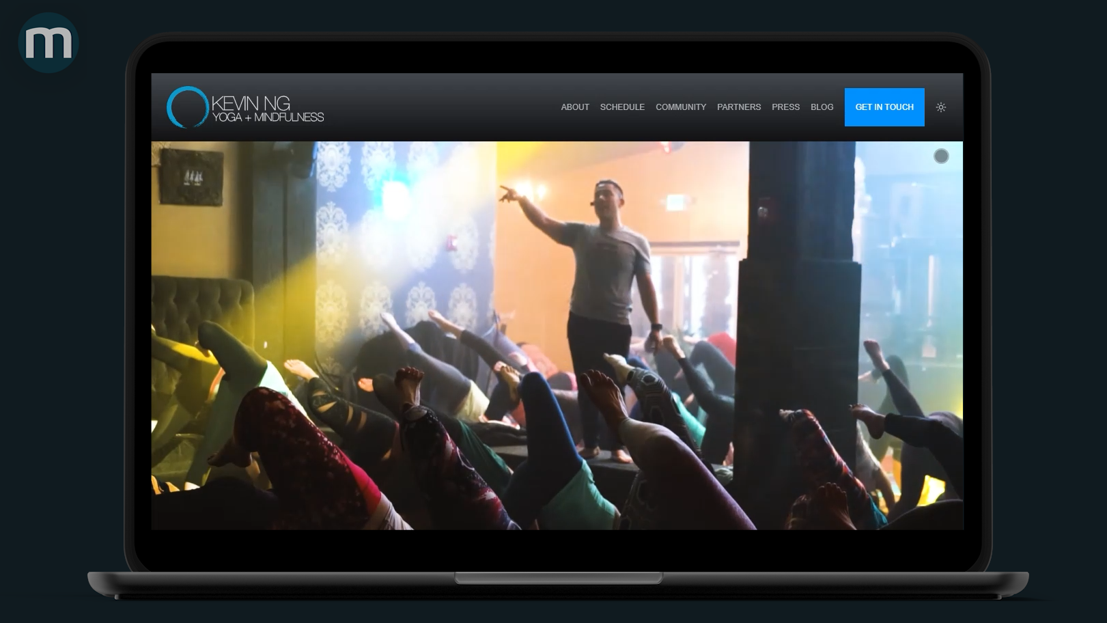
Task: Open the Blog link
Action: [822, 107]
